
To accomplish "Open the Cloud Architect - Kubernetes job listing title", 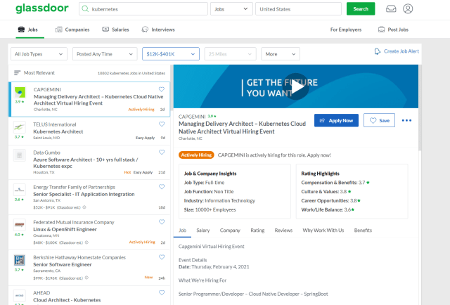I will [67, 300].
